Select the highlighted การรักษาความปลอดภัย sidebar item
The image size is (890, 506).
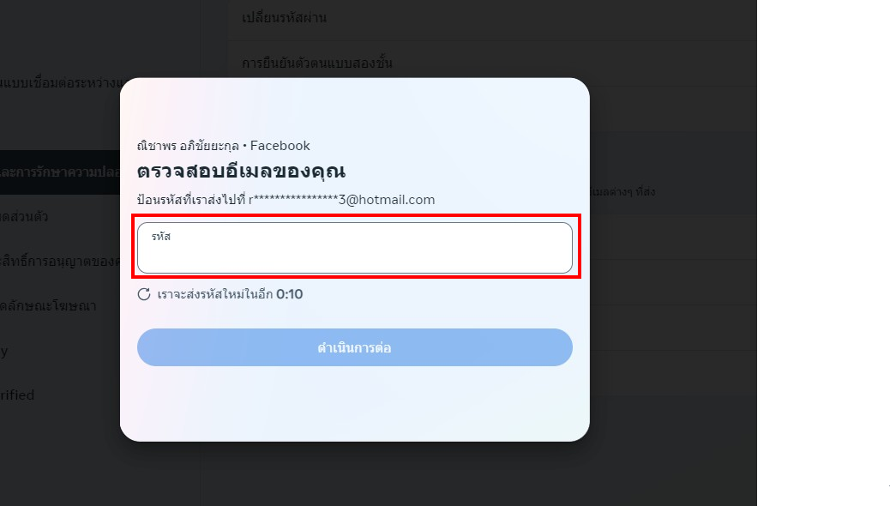[60, 172]
